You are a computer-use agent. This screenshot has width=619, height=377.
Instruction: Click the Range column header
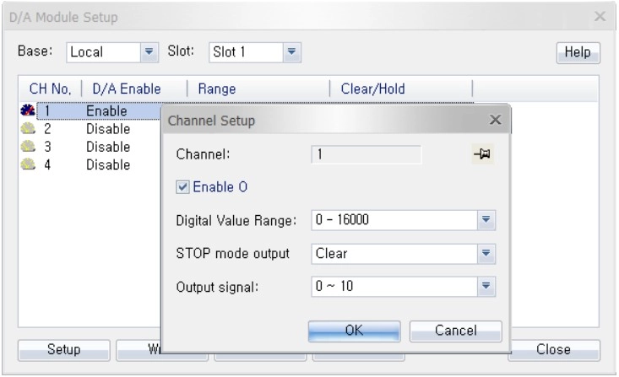click(x=258, y=89)
